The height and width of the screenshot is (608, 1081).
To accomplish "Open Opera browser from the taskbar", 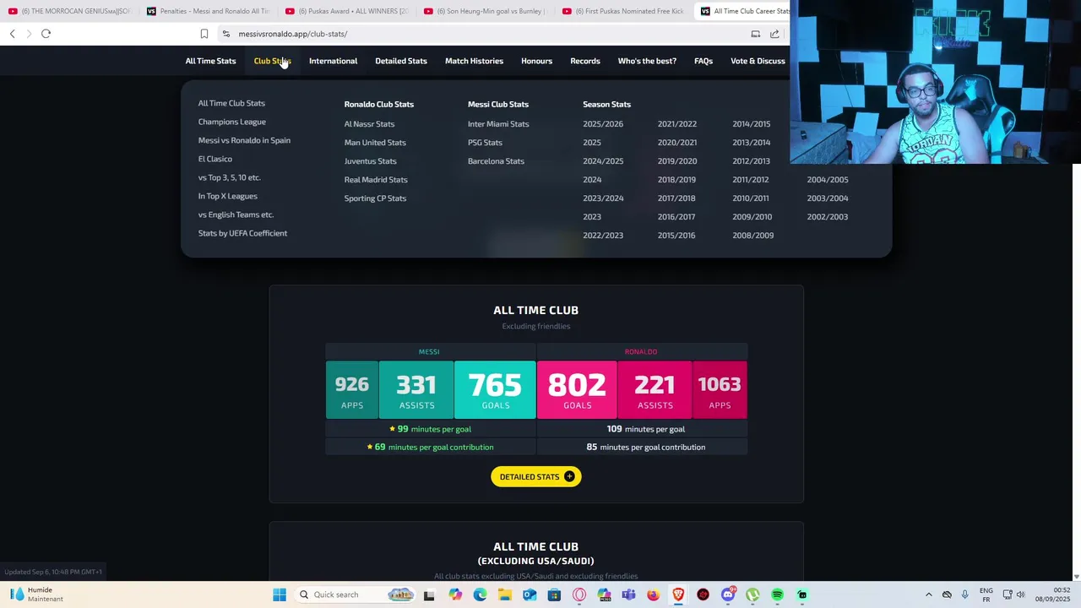I will pyautogui.click(x=579, y=594).
